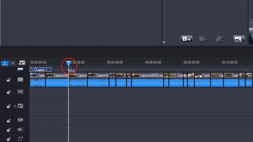Click the Title track icon

[x=20, y=120]
